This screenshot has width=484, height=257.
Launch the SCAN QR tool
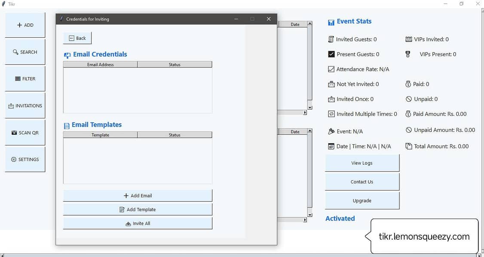(x=25, y=133)
